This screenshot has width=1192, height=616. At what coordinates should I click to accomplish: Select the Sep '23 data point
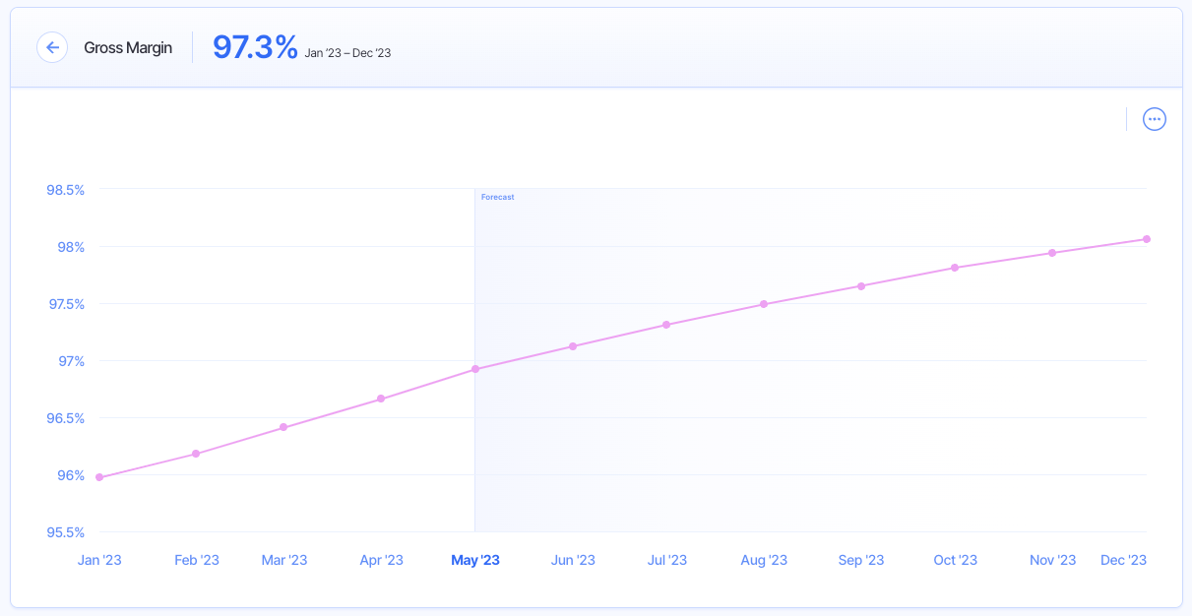861,286
